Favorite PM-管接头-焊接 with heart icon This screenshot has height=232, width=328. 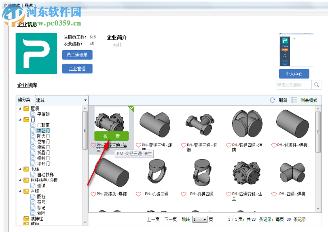(x=93, y=194)
